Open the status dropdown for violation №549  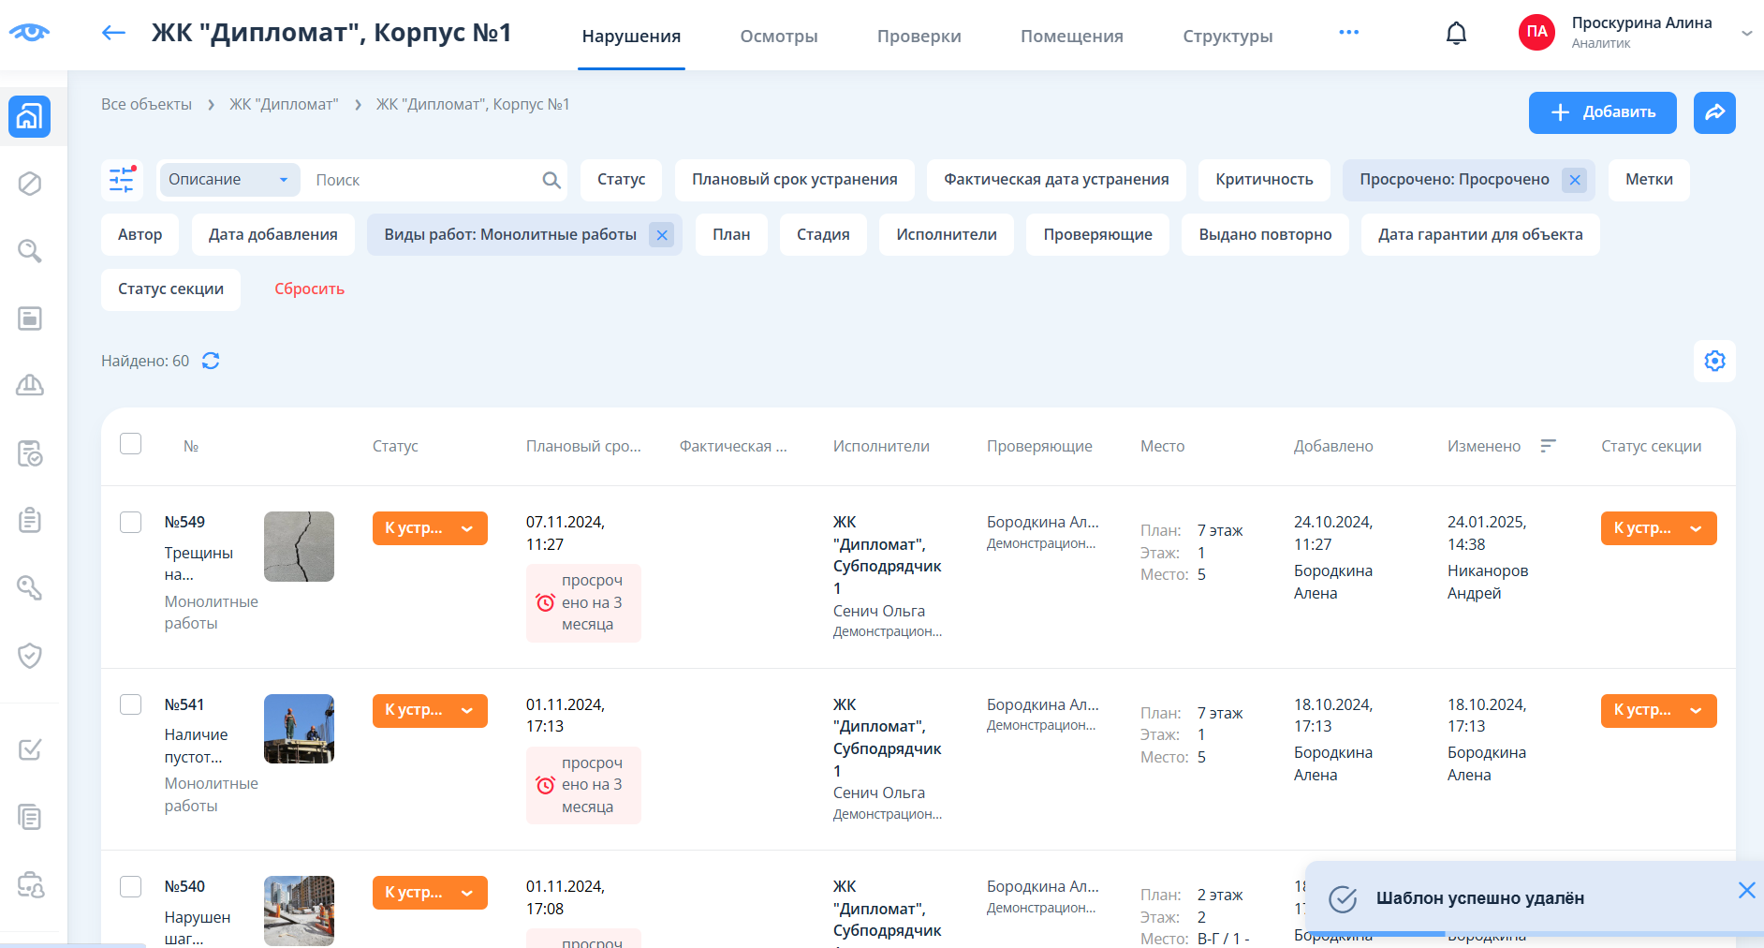point(430,528)
